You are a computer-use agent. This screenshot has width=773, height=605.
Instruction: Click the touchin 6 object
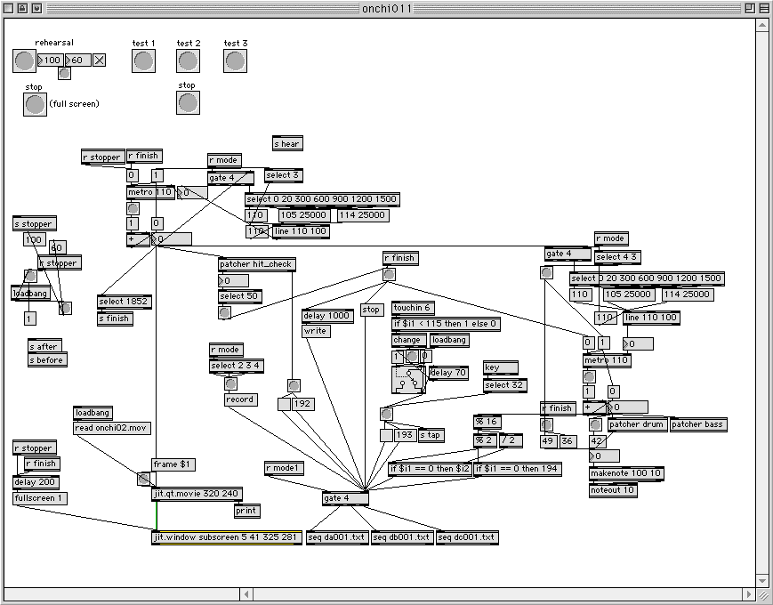click(x=413, y=308)
